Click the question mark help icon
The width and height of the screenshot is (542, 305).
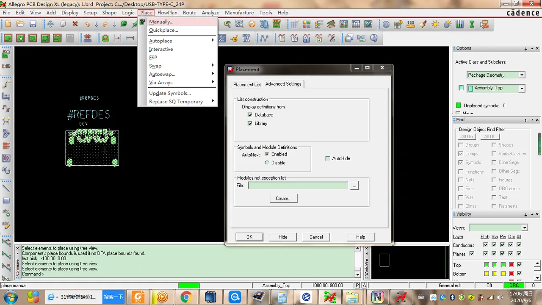373,38
